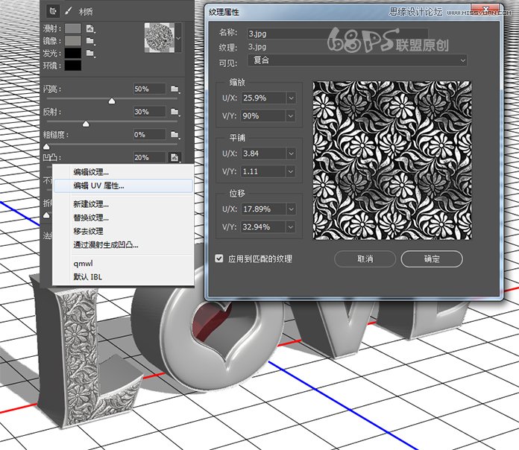Select the materials panel mesh icon
This screenshot has height=450, width=519.
[x=53, y=11]
